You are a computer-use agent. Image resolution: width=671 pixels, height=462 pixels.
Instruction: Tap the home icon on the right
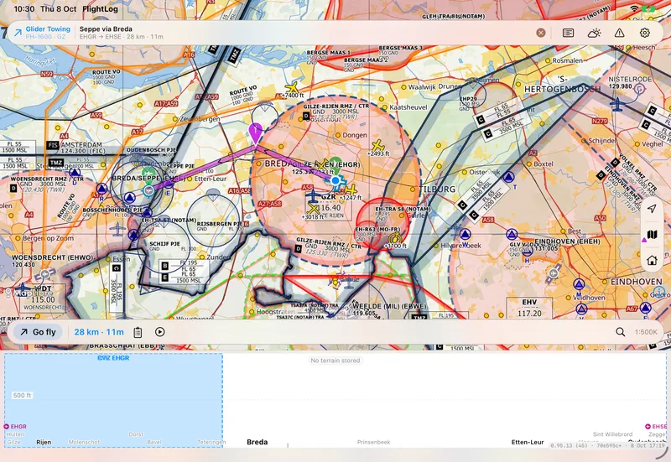coord(652,260)
